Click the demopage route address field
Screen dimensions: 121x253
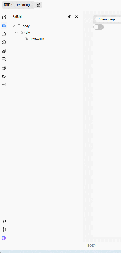click(x=108, y=19)
